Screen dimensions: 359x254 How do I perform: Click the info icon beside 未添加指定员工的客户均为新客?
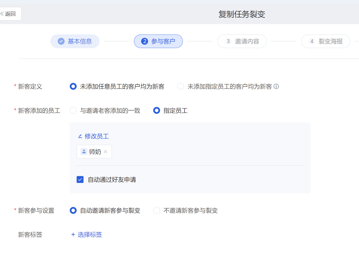pyautogui.click(x=276, y=86)
